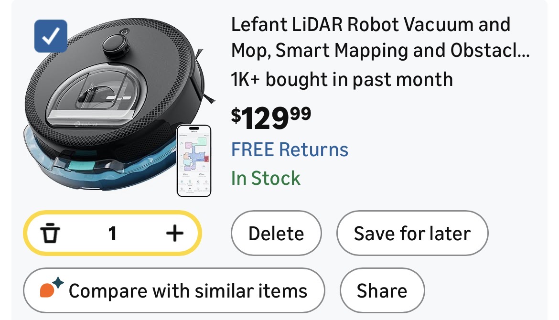The height and width of the screenshot is (320, 559).
Task: Increase quantity with the plus icon
Action: pyautogui.click(x=174, y=234)
